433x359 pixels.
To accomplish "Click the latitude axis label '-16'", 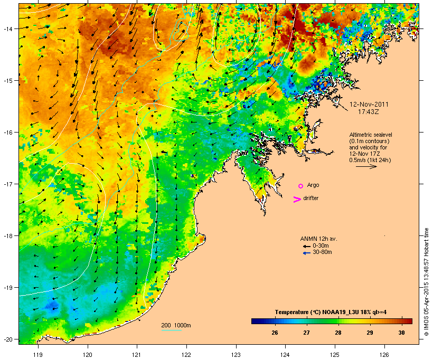I will [x=8, y=133].
